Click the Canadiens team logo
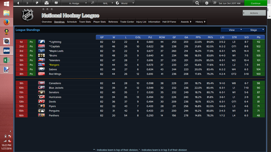 click(42, 83)
